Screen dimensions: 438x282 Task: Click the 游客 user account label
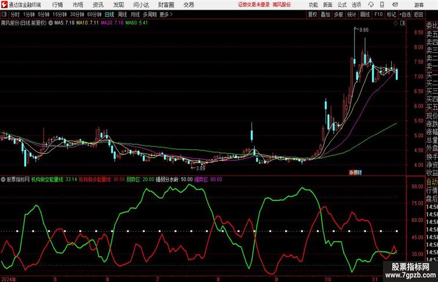(419, 5)
